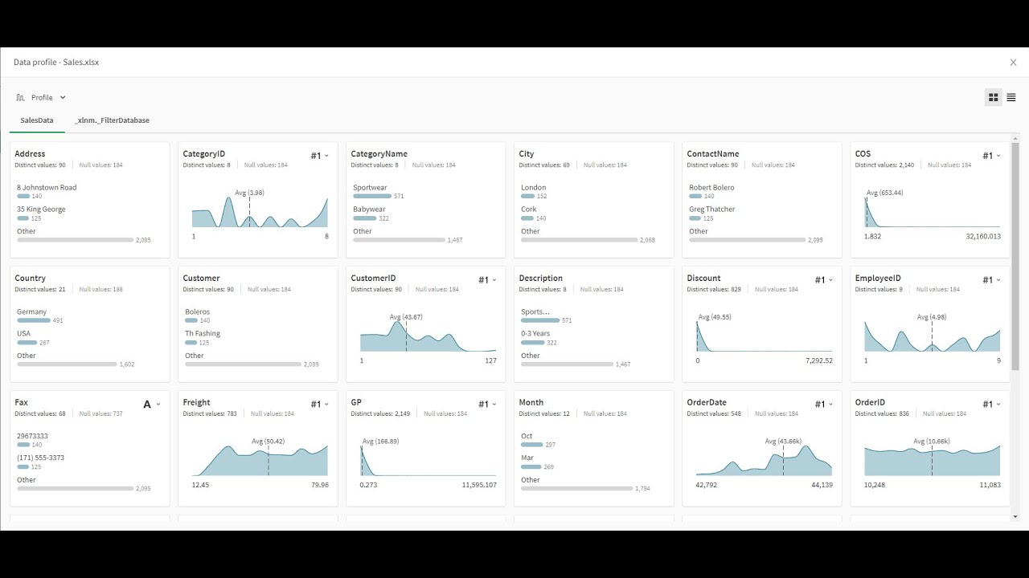Select the Sportwear category value
This screenshot has height=578, width=1029.
[x=370, y=188]
